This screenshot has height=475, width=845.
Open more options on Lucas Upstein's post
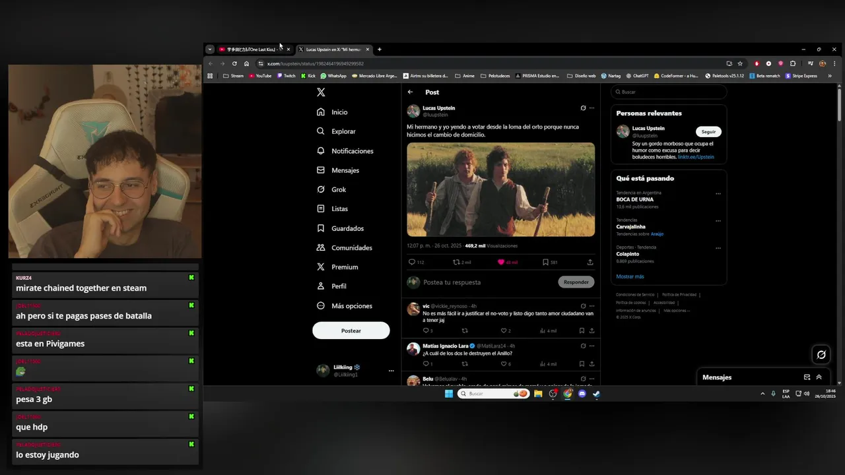pos(591,108)
